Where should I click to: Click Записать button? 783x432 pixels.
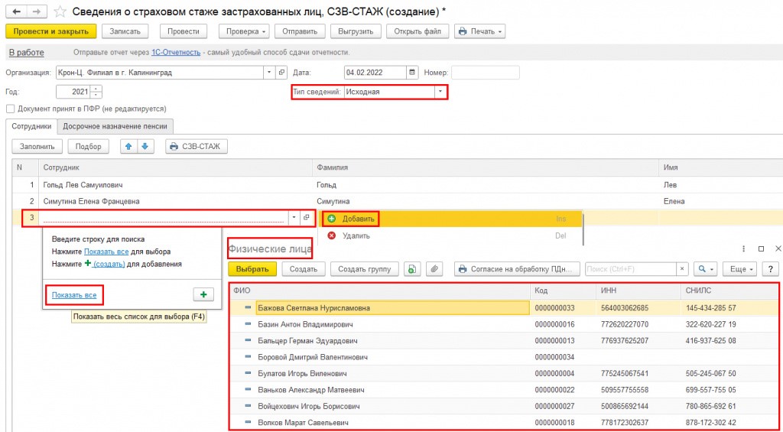click(x=125, y=31)
